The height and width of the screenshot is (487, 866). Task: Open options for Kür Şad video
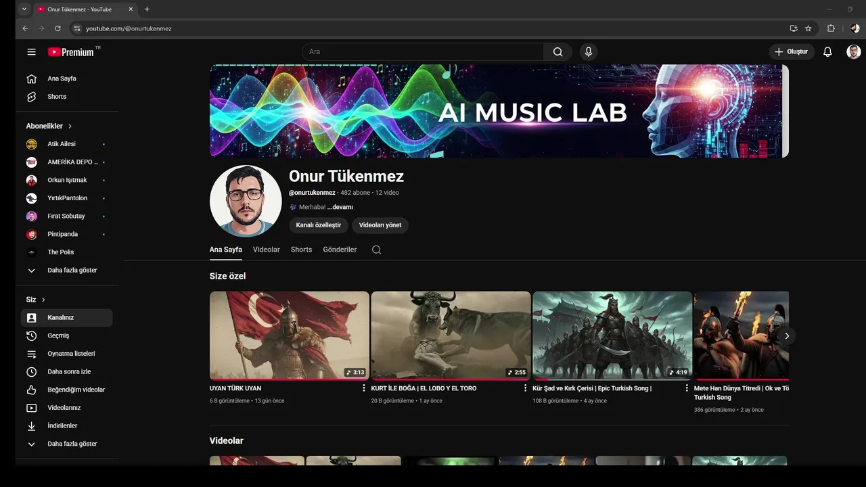(x=687, y=388)
